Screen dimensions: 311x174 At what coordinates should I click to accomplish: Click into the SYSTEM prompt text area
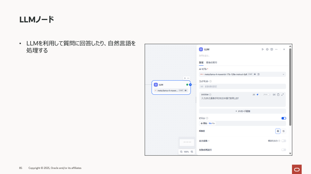pos(242,102)
